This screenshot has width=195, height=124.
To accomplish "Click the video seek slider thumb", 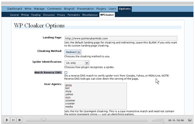I will tap(44, 120).
